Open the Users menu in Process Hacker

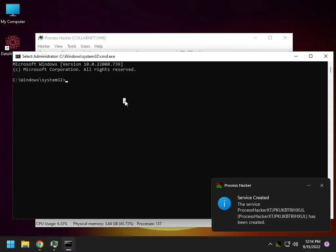[85, 46]
